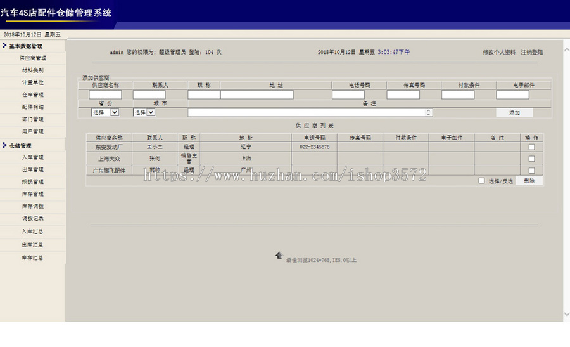570x347 pixels.
Task: Click the 供应商列表 heading text
Action: [315, 126]
